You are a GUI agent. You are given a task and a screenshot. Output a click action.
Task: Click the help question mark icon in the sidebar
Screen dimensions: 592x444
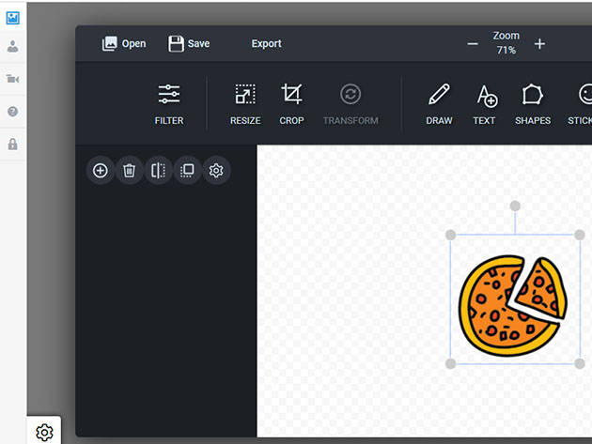[13, 112]
